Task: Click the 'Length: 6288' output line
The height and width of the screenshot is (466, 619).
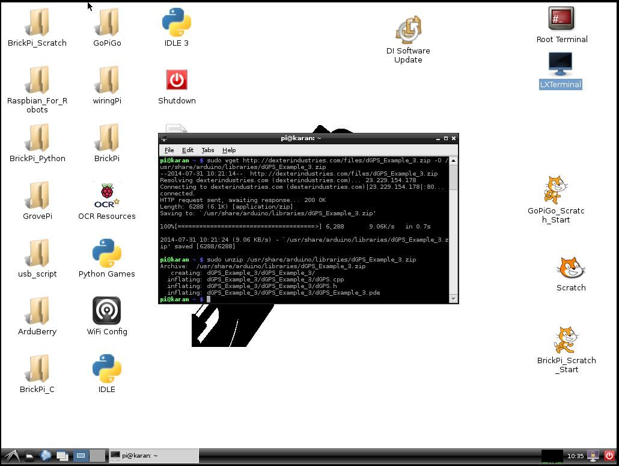Action: (x=226, y=206)
